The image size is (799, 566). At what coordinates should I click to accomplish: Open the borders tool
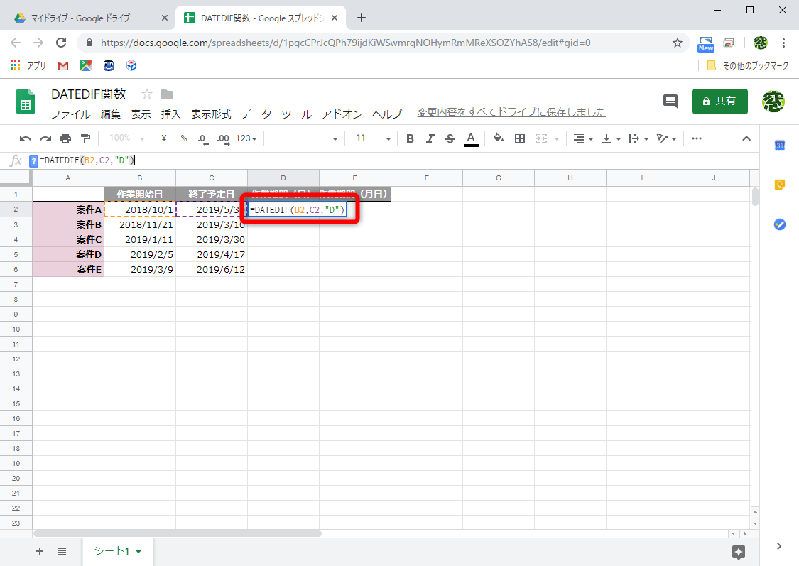click(520, 138)
